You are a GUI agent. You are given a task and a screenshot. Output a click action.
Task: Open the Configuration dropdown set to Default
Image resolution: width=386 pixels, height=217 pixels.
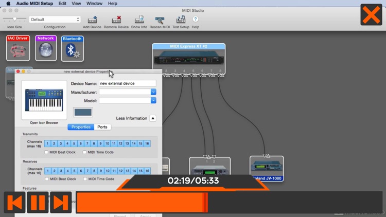[55, 20]
